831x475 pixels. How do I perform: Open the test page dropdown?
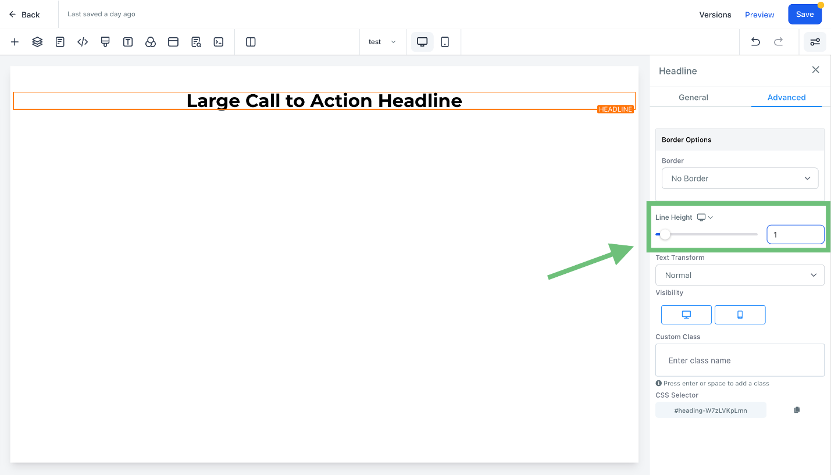382,42
